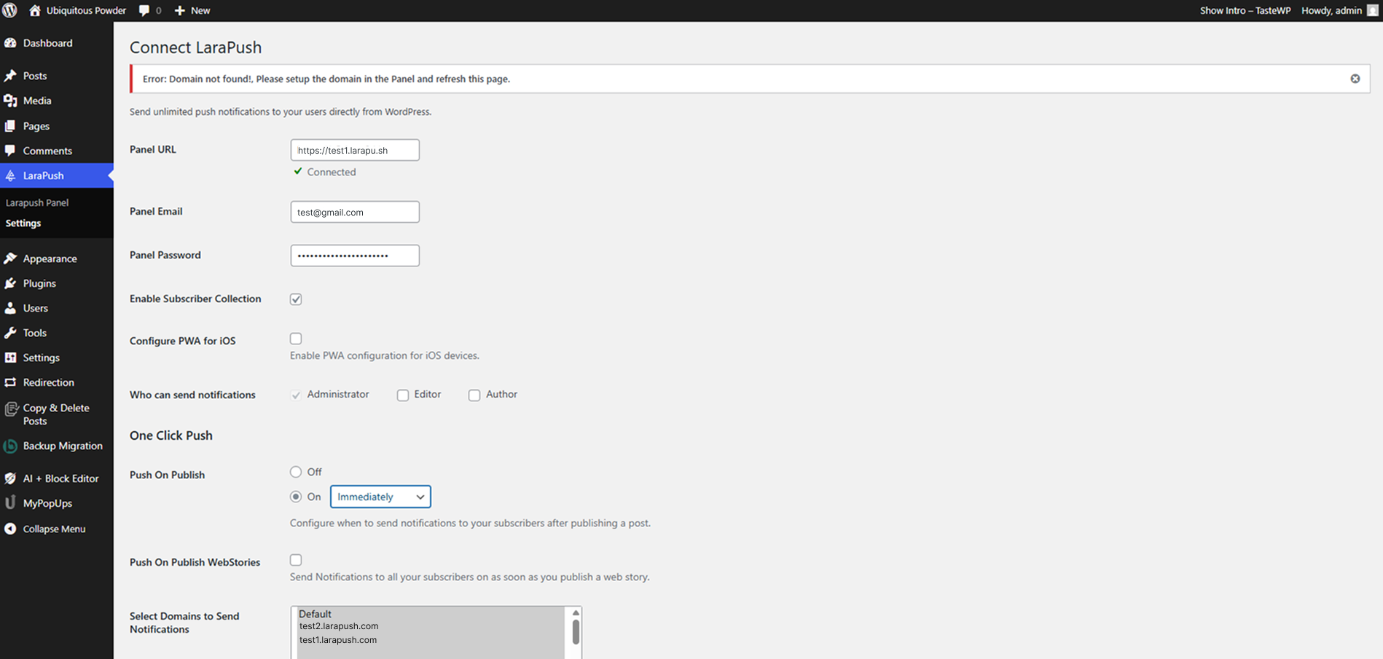This screenshot has width=1383, height=659.
Task: Uncheck Enable Subscriber Collection checkbox
Action: click(296, 299)
